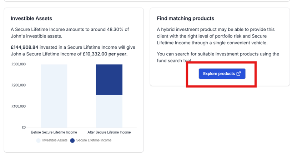Screen dimensions: 297x163
Task: Click the Explore products button
Action: (x=222, y=74)
